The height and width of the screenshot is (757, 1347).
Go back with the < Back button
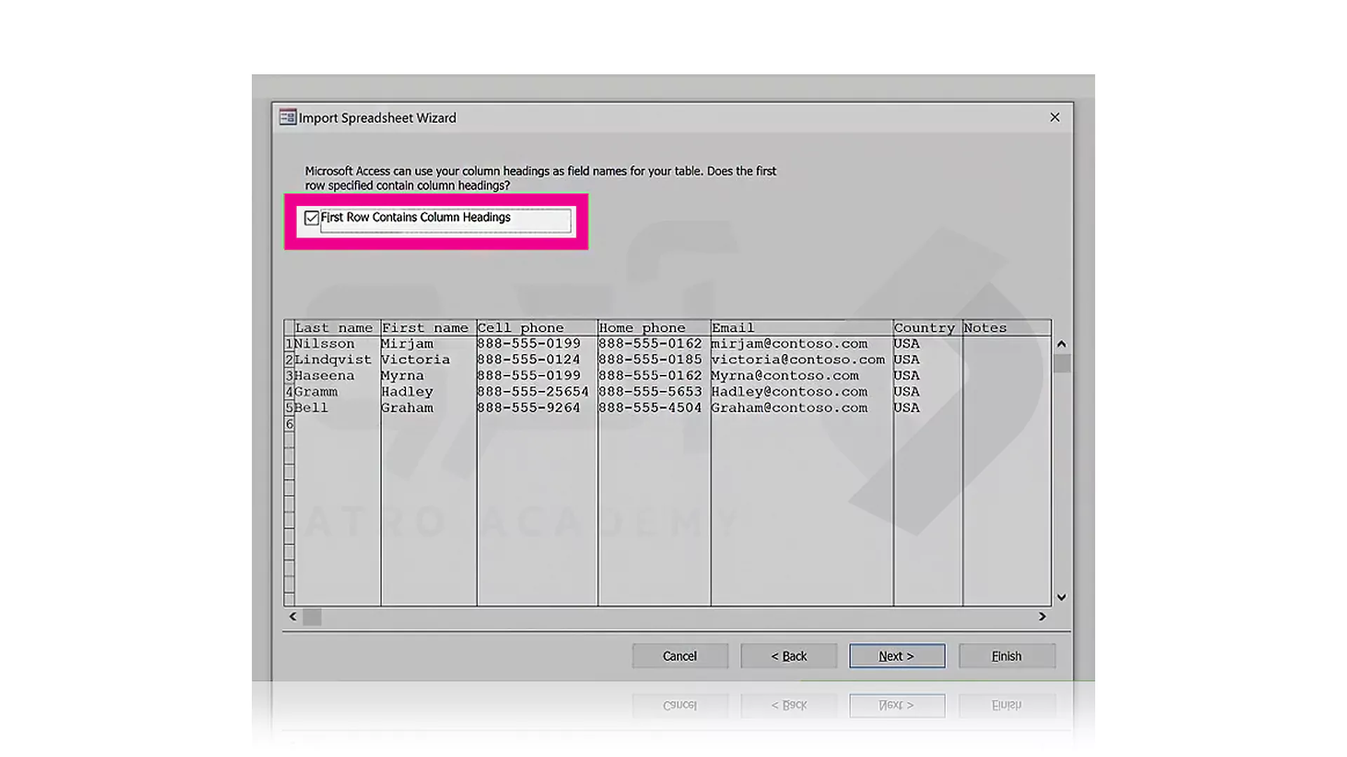(789, 656)
